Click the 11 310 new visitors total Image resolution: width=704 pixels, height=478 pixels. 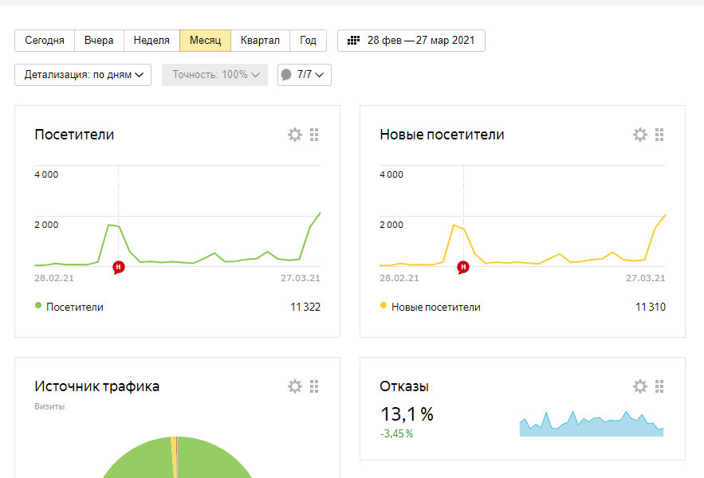tap(651, 307)
